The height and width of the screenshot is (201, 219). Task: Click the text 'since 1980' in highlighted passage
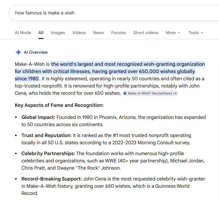click(x=27, y=78)
